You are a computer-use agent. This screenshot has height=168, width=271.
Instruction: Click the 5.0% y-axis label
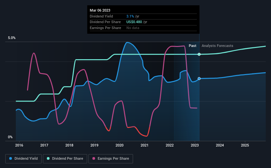pos(12,38)
